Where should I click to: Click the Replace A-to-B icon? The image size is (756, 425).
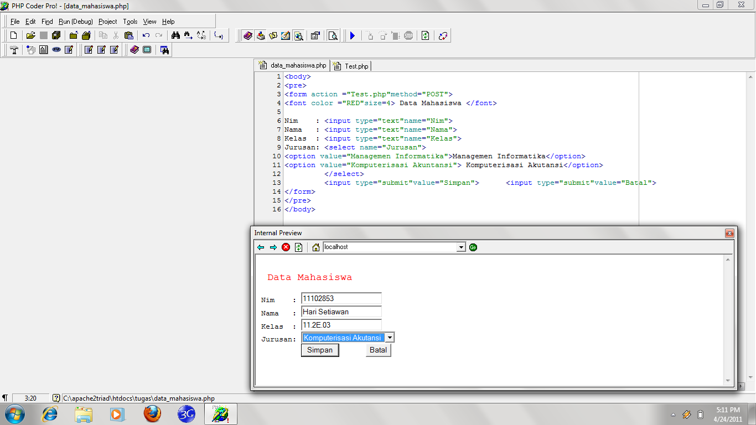point(201,35)
